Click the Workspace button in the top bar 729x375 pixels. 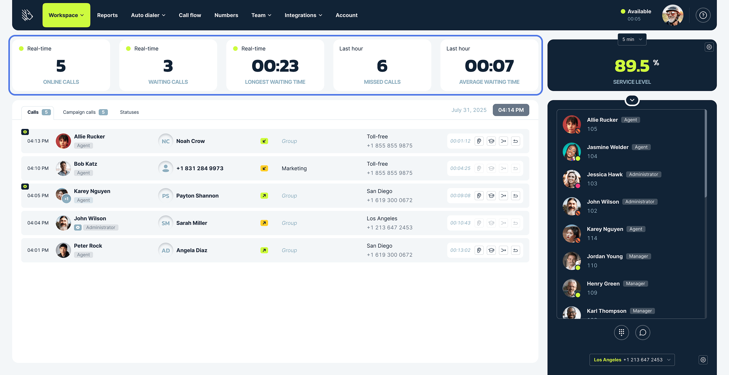pos(66,15)
